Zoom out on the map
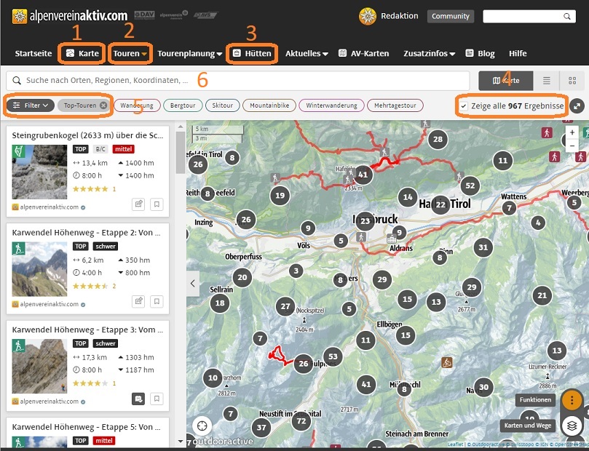Screen dimensions: 589x451 click(572, 145)
